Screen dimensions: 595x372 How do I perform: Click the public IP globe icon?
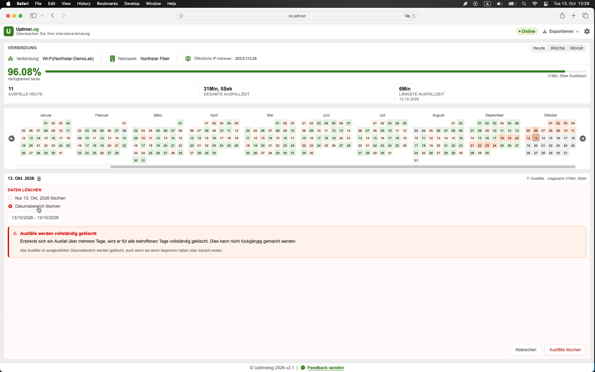coord(188,59)
